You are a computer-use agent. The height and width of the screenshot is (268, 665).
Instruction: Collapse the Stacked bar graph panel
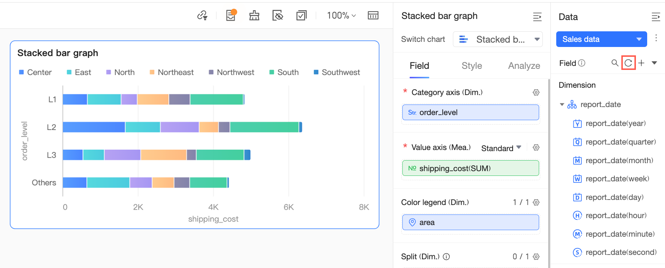537,17
